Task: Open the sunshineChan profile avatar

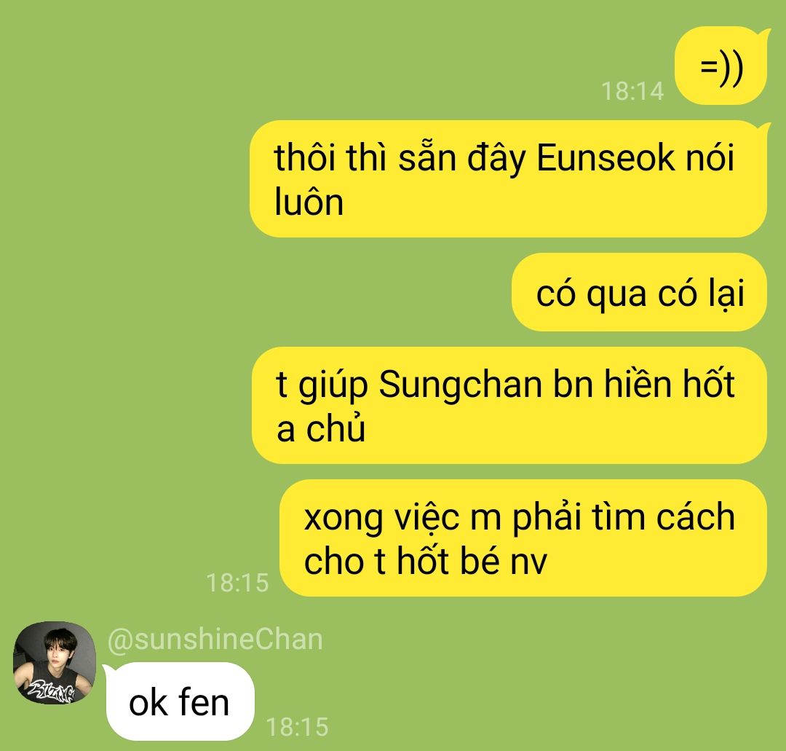Action: [x=54, y=663]
